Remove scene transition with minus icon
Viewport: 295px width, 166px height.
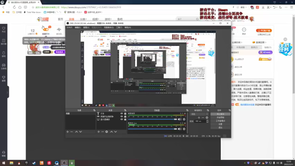pyautogui.click(x=203, y=118)
